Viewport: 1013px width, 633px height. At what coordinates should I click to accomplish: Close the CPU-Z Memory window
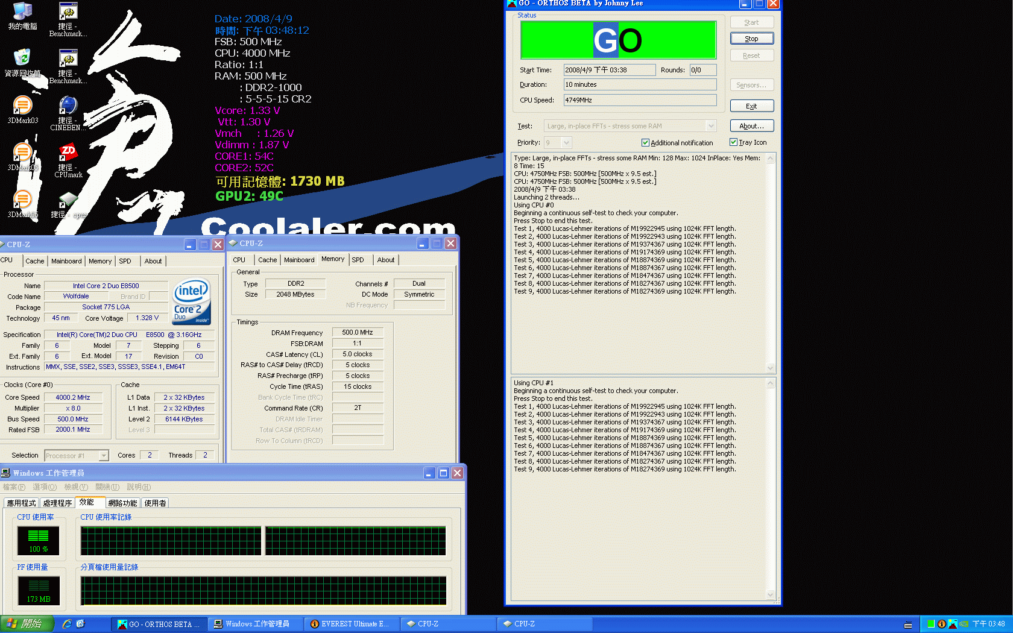(450, 244)
